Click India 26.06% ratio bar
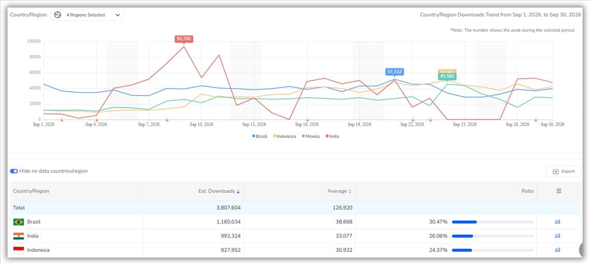The image size is (590, 265). pyautogui.click(x=492, y=236)
